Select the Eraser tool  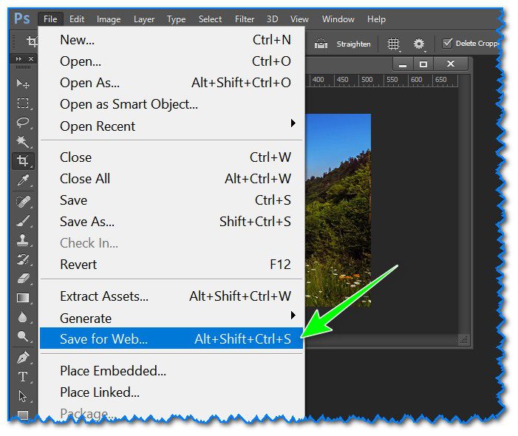tap(23, 279)
